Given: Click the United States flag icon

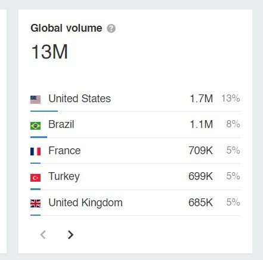Looking at the screenshot, I should [35, 99].
